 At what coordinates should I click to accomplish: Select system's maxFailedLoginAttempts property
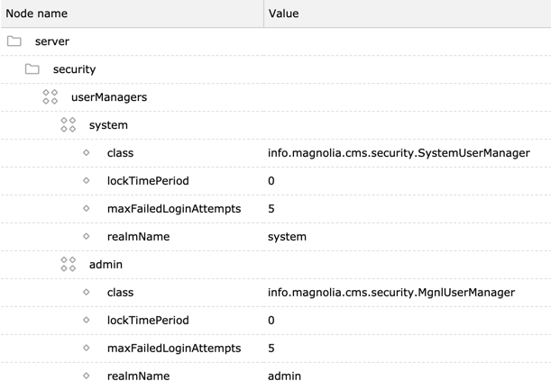pyautogui.click(x=174, y=209)
